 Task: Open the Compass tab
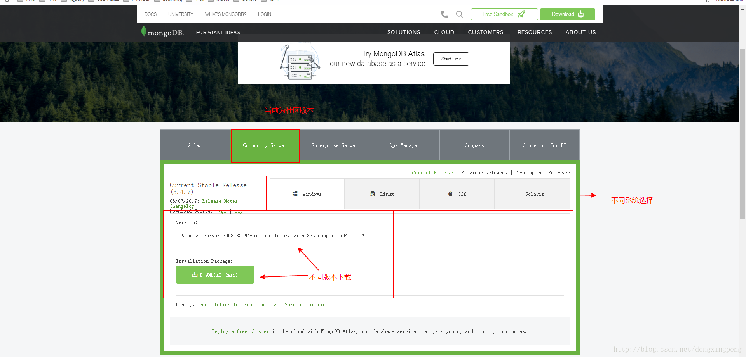pos(474,145)
